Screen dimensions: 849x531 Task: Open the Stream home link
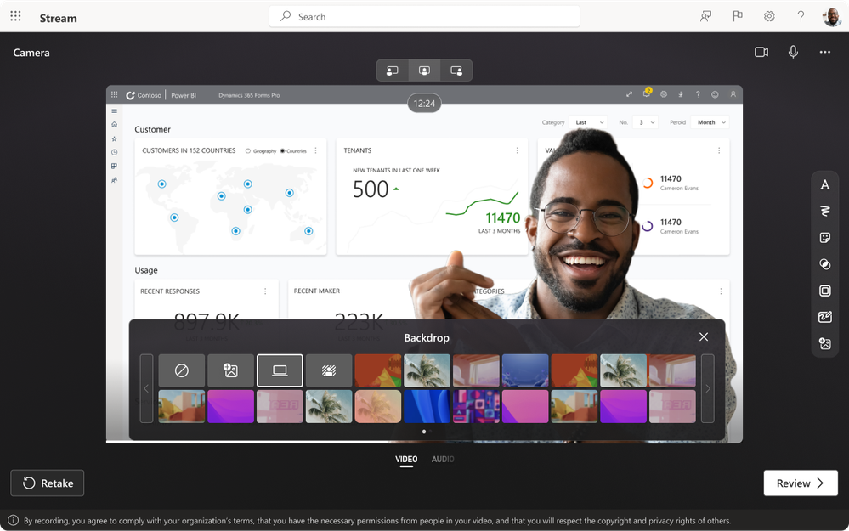click(58, 18)
